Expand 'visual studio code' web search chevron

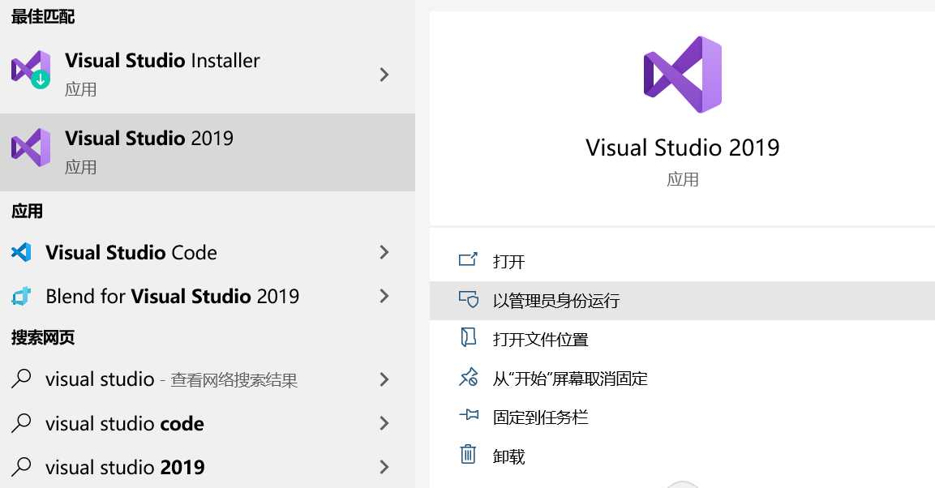click(384, 423)
